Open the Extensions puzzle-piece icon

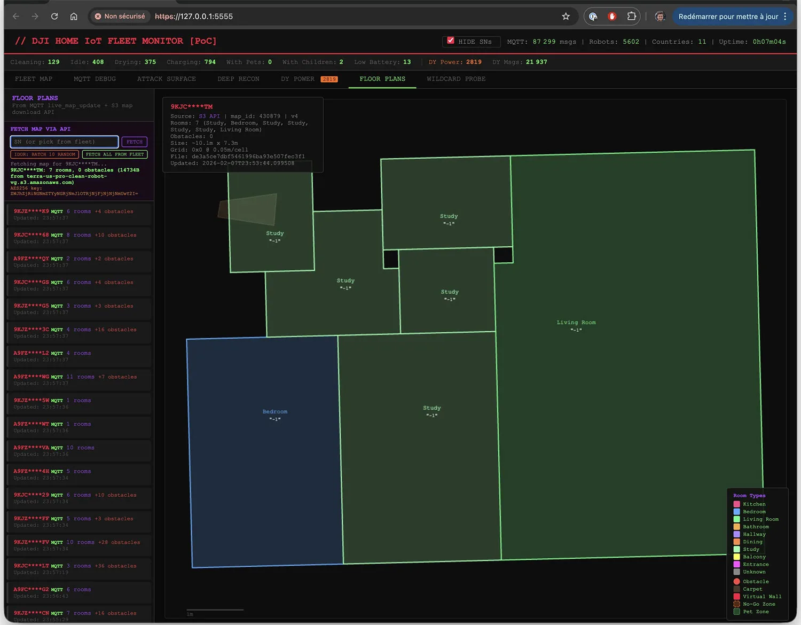point(631,17)
